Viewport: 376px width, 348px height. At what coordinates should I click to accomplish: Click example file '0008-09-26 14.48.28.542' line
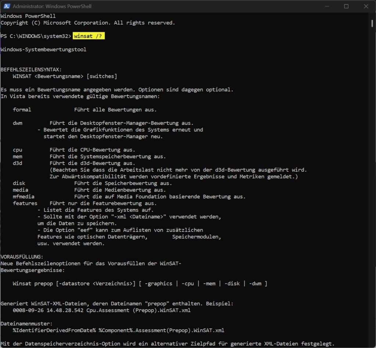102,310
